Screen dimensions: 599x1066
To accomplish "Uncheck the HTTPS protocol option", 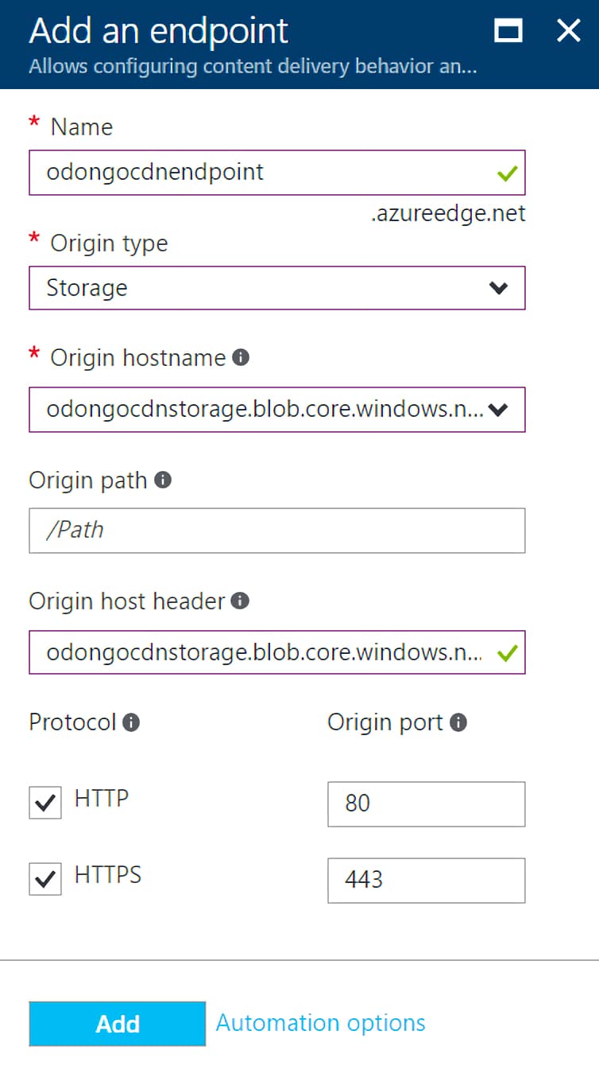I will [44, 878].
